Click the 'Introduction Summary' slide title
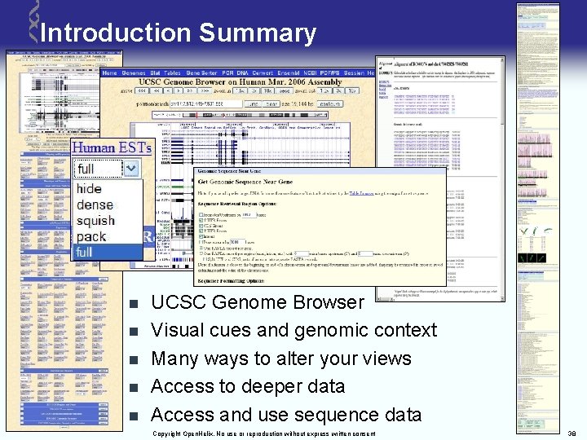The image size is (587, 440). [x=179, y=33]
